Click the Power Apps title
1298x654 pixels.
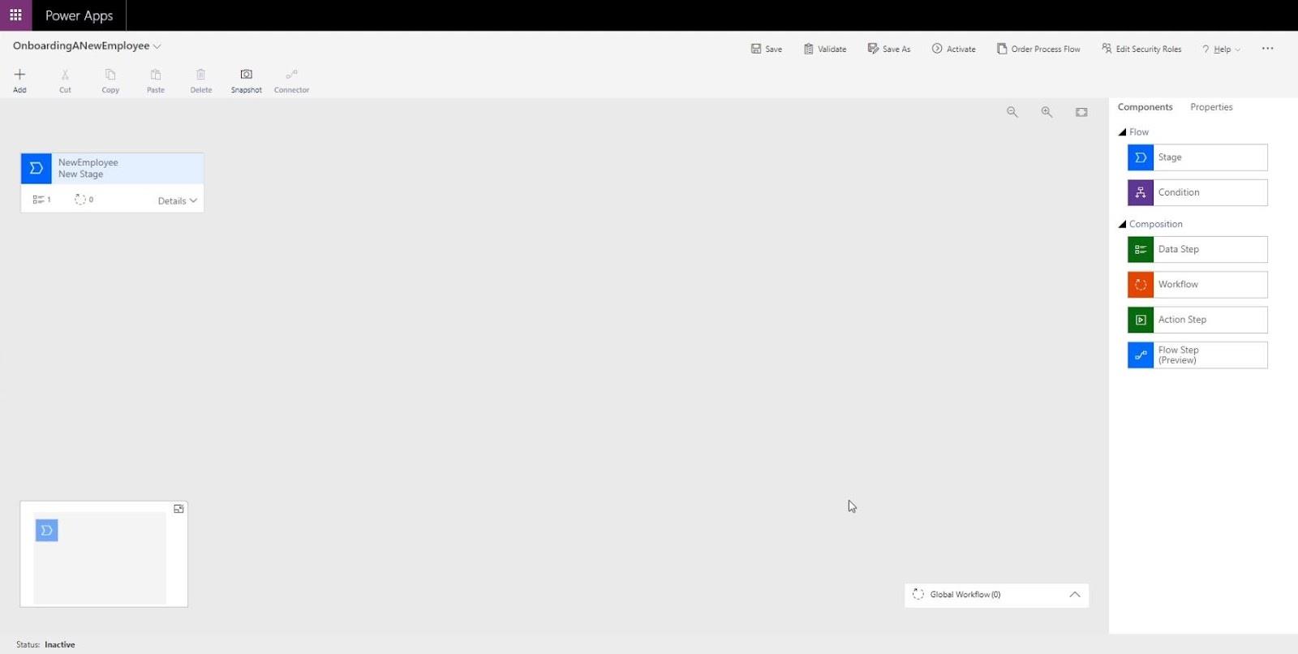(79, 15)
